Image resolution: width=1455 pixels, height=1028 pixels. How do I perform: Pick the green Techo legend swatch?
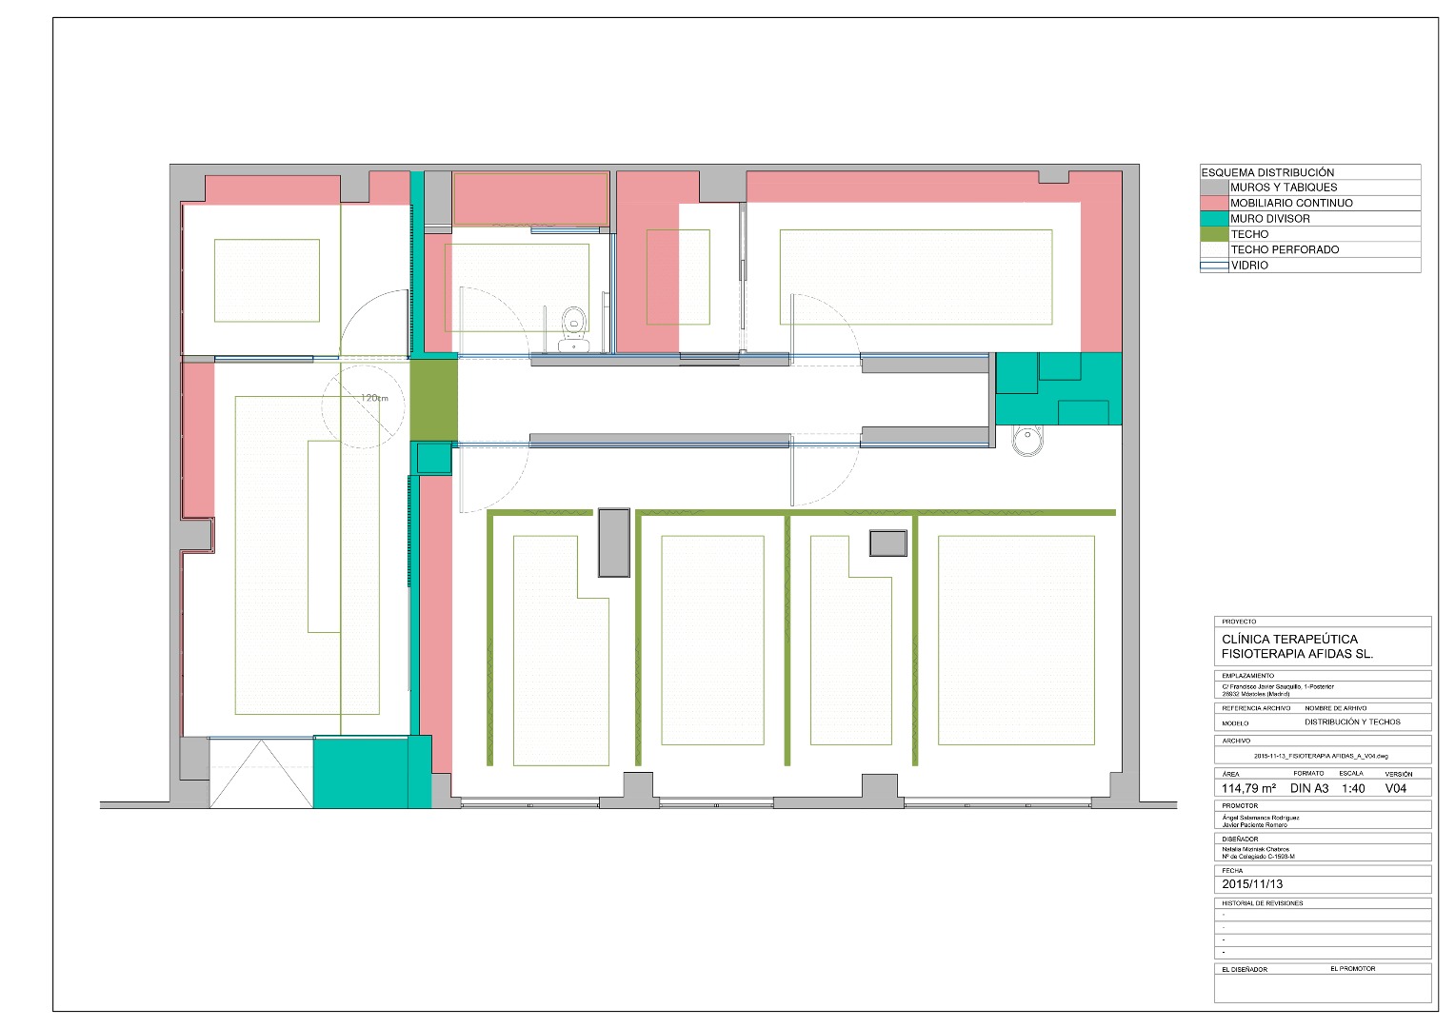pyautogui.click(x=1214, y=234)
